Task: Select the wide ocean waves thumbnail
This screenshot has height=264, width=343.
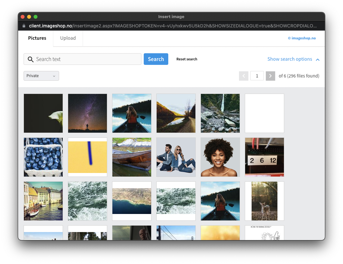Action: (176, 201)
